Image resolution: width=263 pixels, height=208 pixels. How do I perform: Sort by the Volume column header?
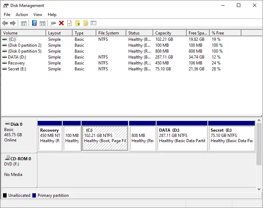click(x=23, y=33)
